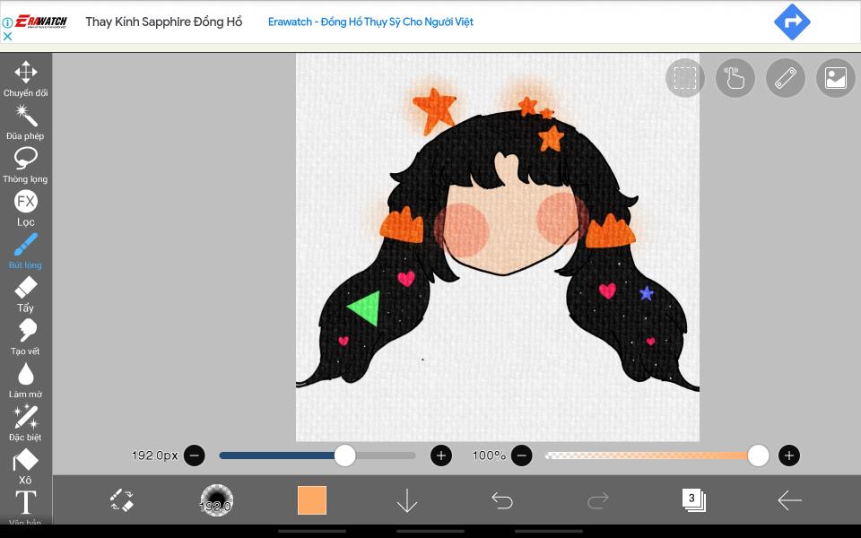Image resolution: width=861 pixels, height=538 pixels.
Task: Adjust the opacity slider
Action: [x=657, y=456]
